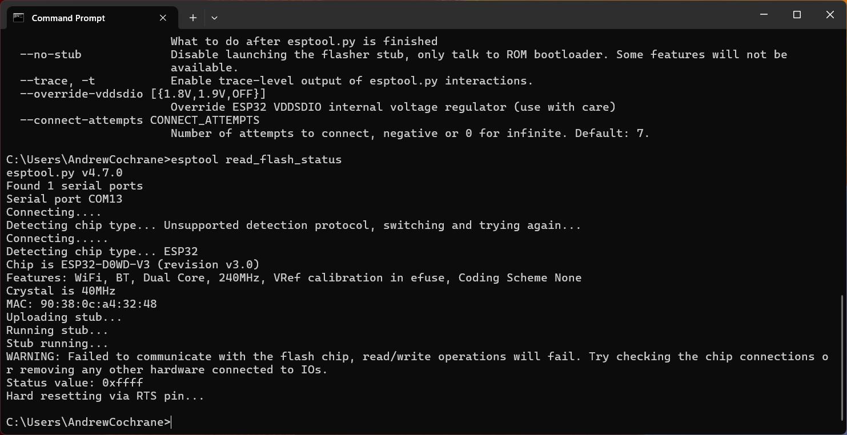Select the Command Prompt tab title
847x435 pixels.
pyautogui.click(x=68, y=18)
